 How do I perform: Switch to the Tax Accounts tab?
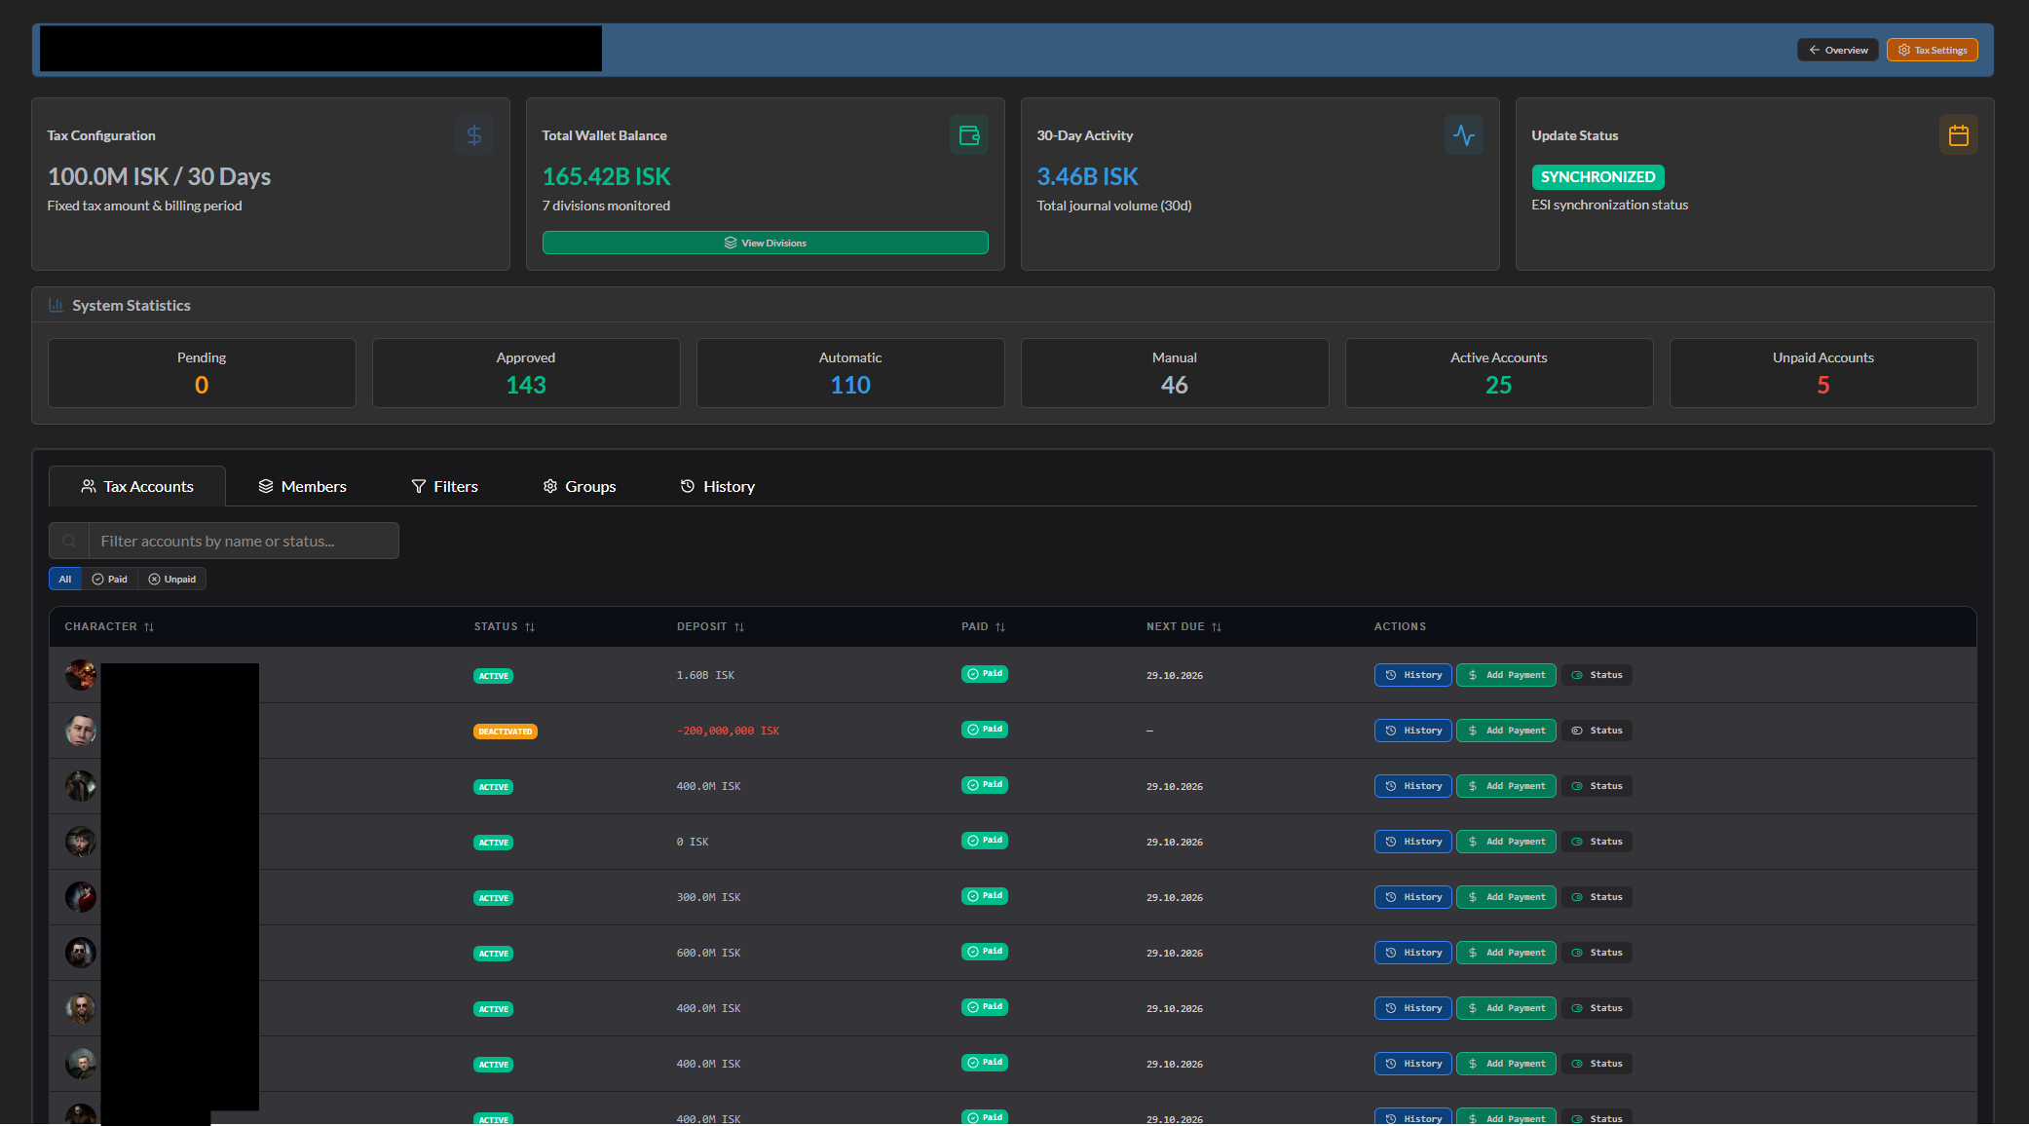[137, 486]
